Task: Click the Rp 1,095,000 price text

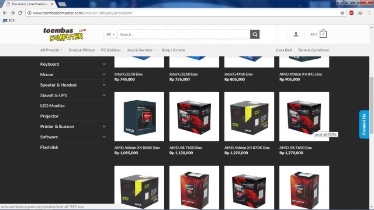Action: (x=126, y=153)
